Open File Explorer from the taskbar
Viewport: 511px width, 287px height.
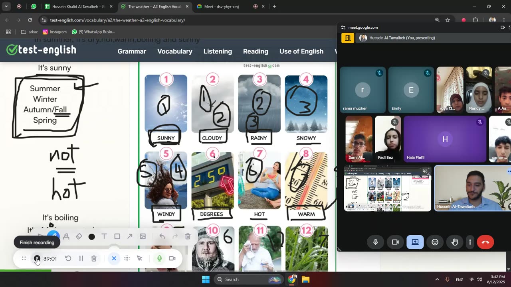click(305, 279)
